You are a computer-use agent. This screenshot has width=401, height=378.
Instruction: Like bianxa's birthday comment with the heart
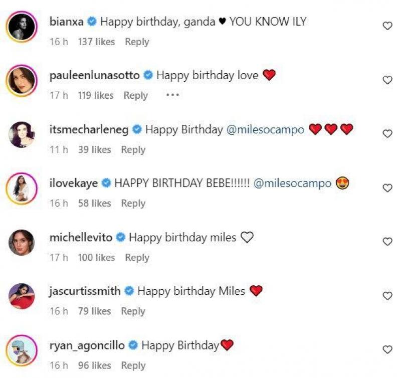(387, 26)
